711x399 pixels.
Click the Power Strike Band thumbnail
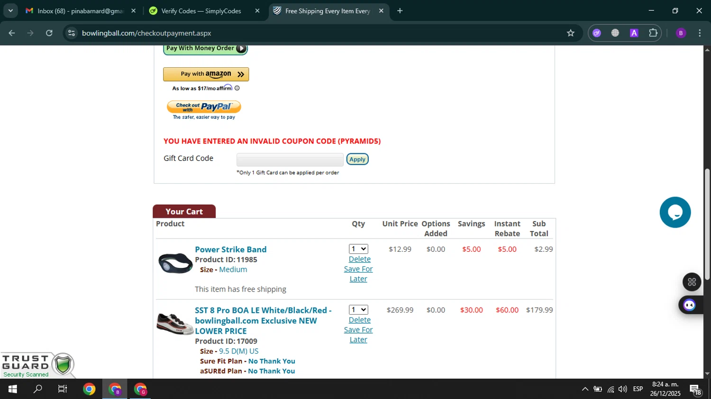[175, 264]
